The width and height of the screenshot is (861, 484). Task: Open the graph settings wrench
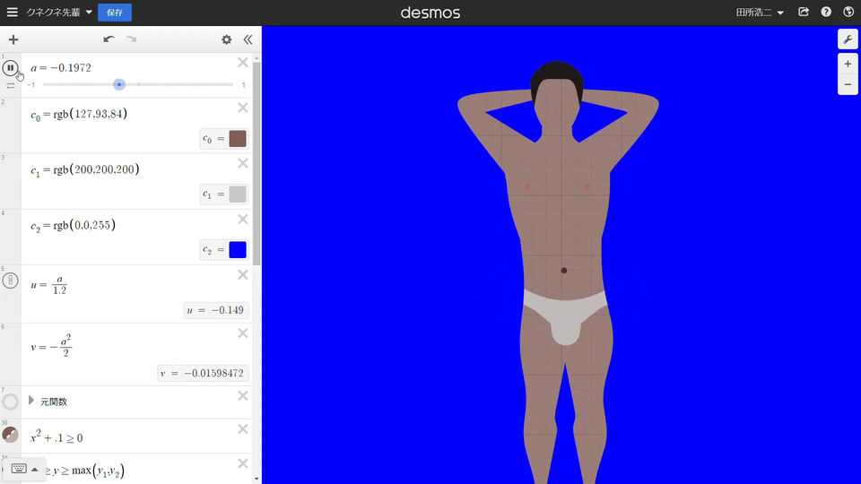click(x=848, y=39)
